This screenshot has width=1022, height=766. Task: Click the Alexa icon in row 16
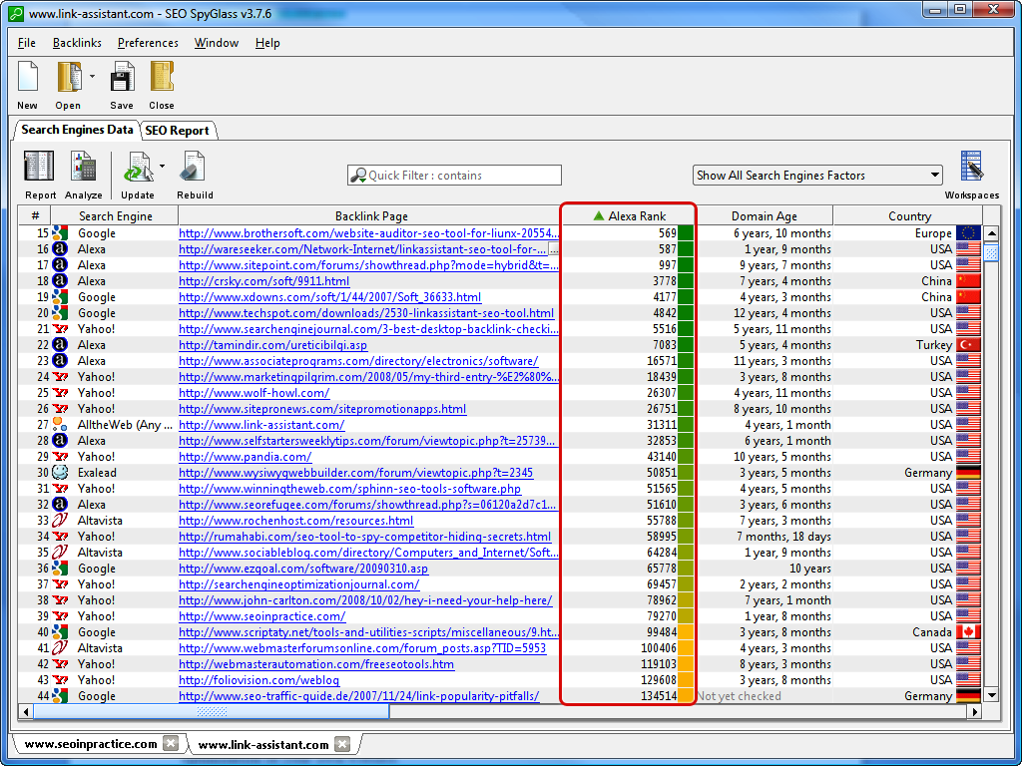60,248
